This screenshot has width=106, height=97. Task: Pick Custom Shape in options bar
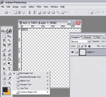(x=63, y=12)
